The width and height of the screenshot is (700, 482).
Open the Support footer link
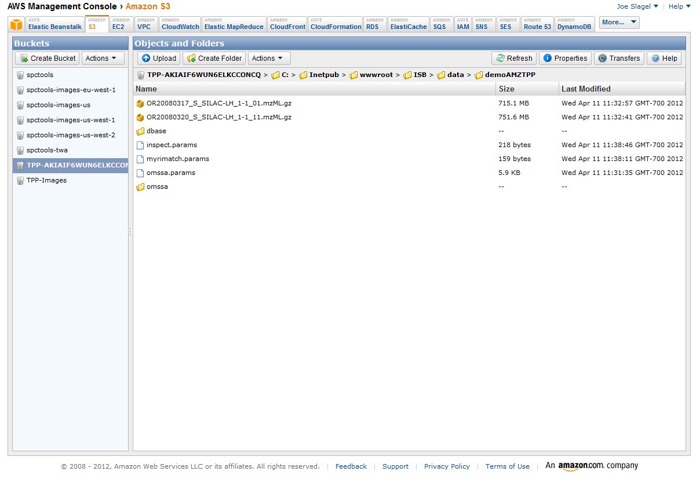click(395, 466)
